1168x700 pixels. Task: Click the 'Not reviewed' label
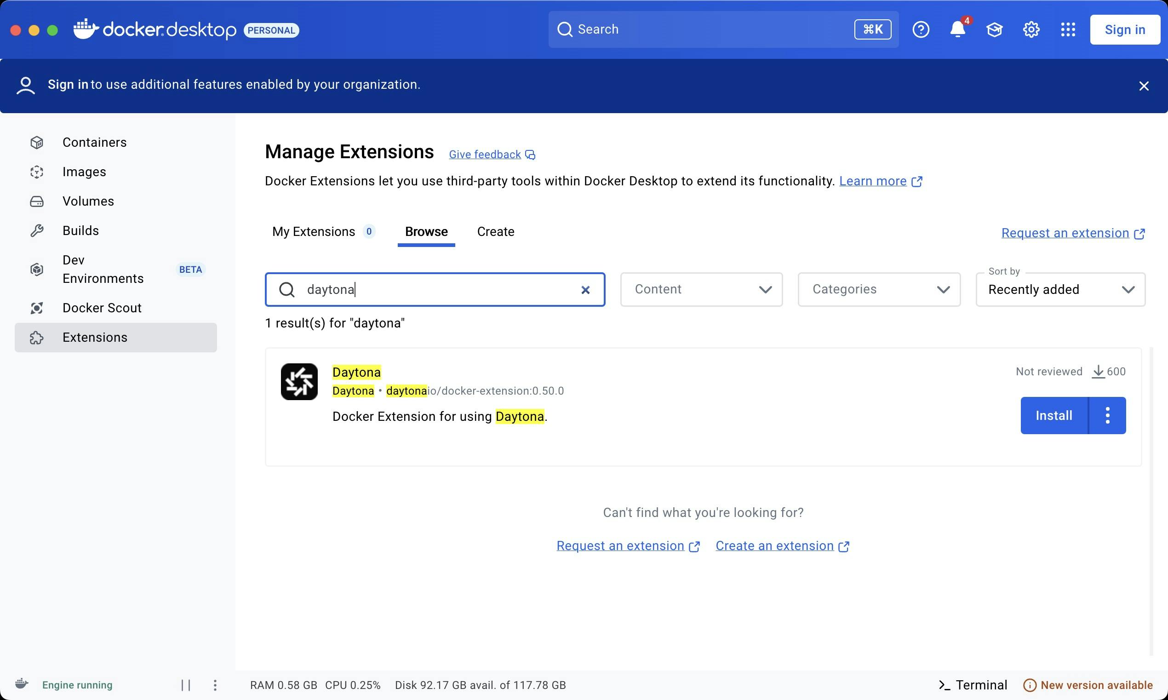(x=1049, y=372)
